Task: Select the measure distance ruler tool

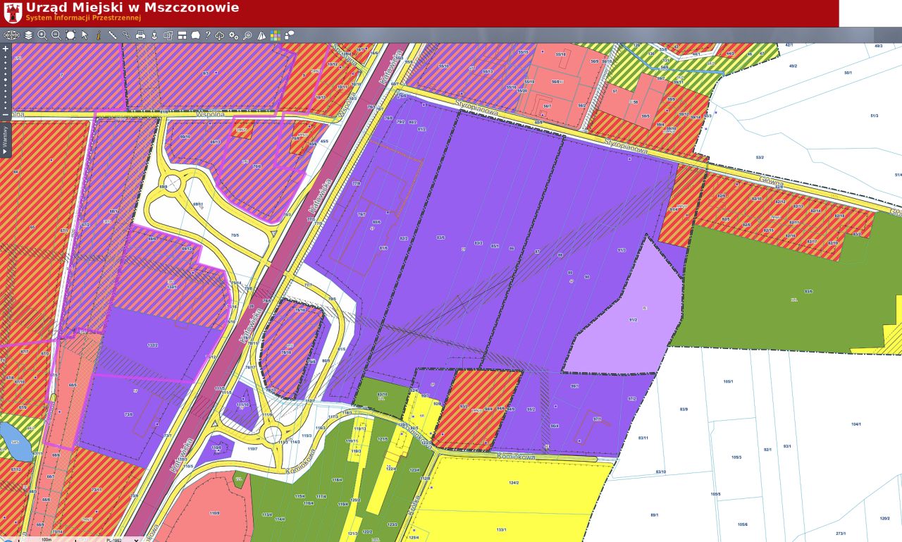Action: tap(113, 35)
